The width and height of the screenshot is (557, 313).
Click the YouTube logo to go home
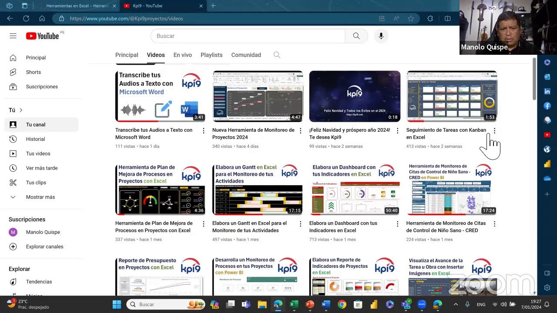pos(42,36)
